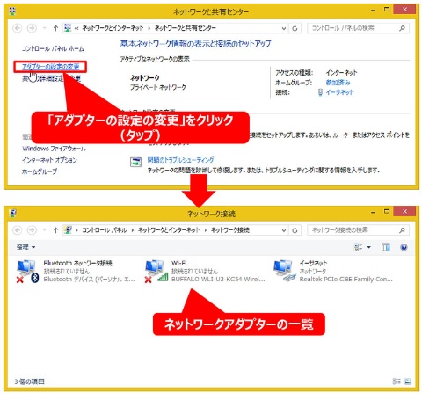Click ネットワーク接続 window title icon
The width and height of the screenshot is (422, 400).
(x=12, y=214)
